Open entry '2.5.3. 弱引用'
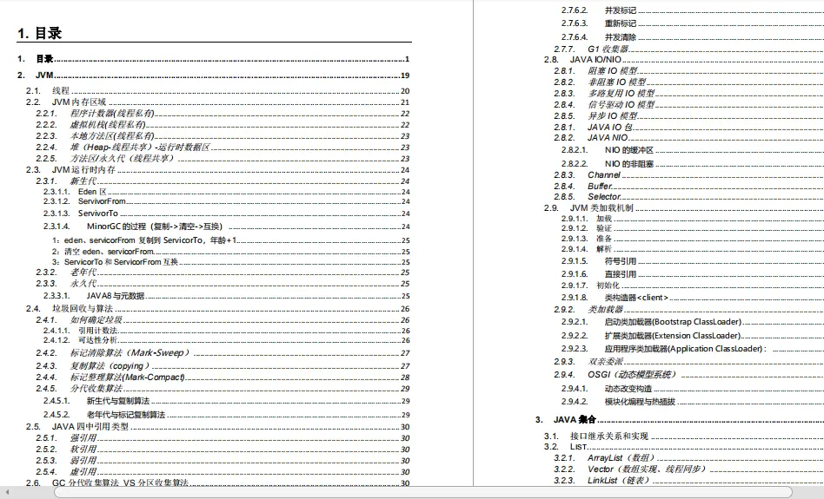The image size is (824, 499). point(223,461)
